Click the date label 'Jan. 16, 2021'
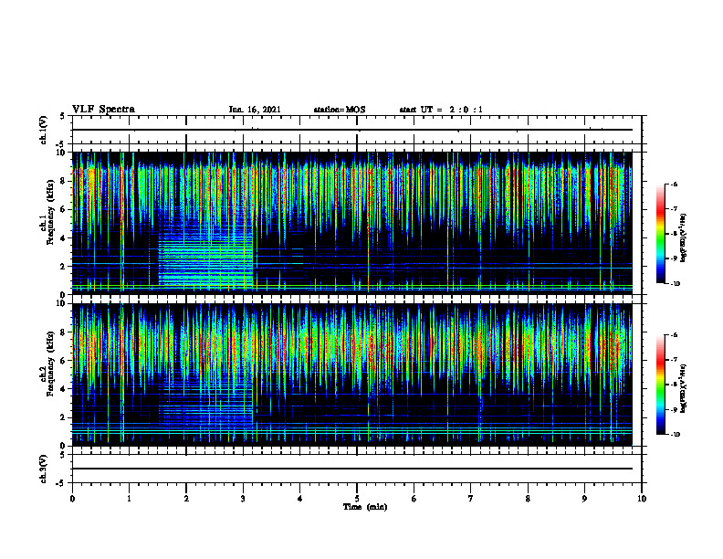Screen dimensions: 723x559 pyautogui.click(x=255, y=110)
